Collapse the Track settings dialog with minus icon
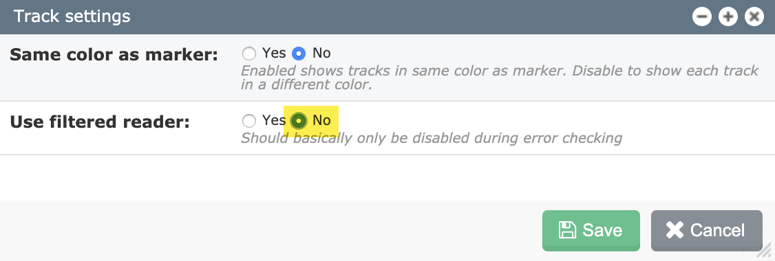Image resolution: width=775 pixels, height=261 pixels. point(701,17)
